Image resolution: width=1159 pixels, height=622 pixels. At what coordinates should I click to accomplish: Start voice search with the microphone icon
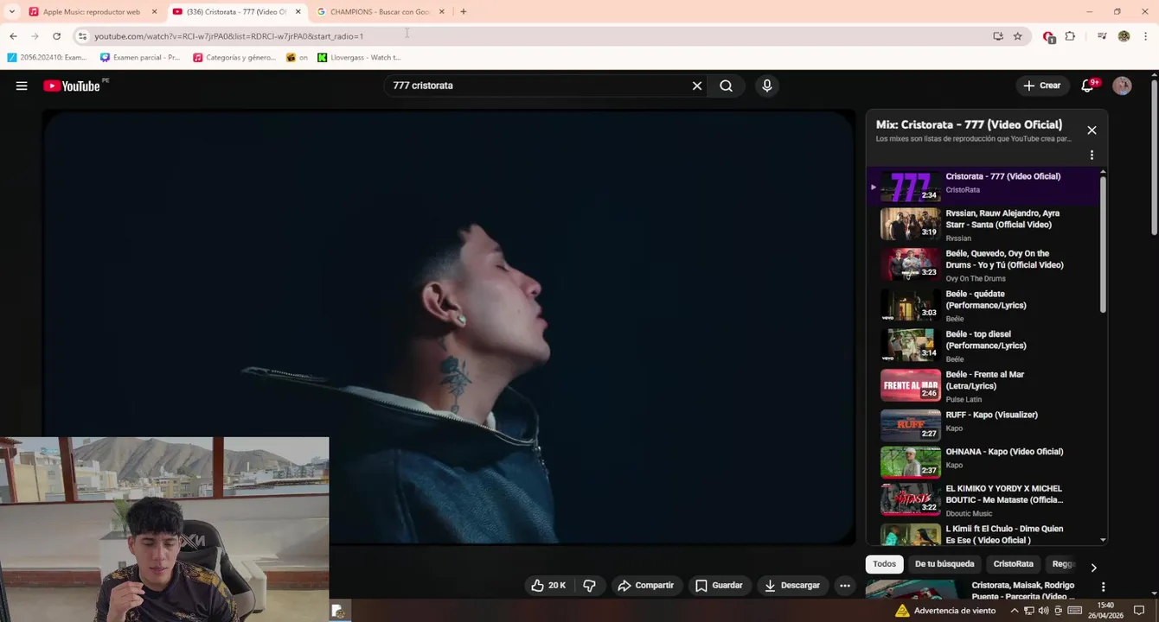[x=766, y=86]
